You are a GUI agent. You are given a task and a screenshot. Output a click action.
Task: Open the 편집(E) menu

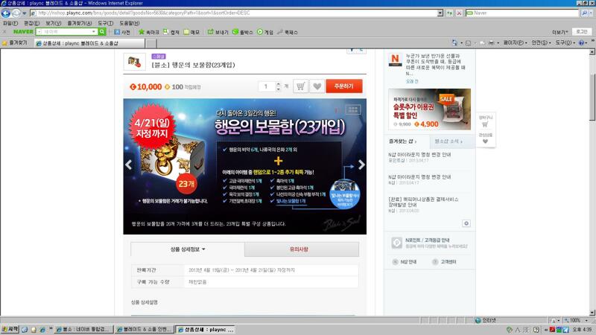[x=31, y=23]
